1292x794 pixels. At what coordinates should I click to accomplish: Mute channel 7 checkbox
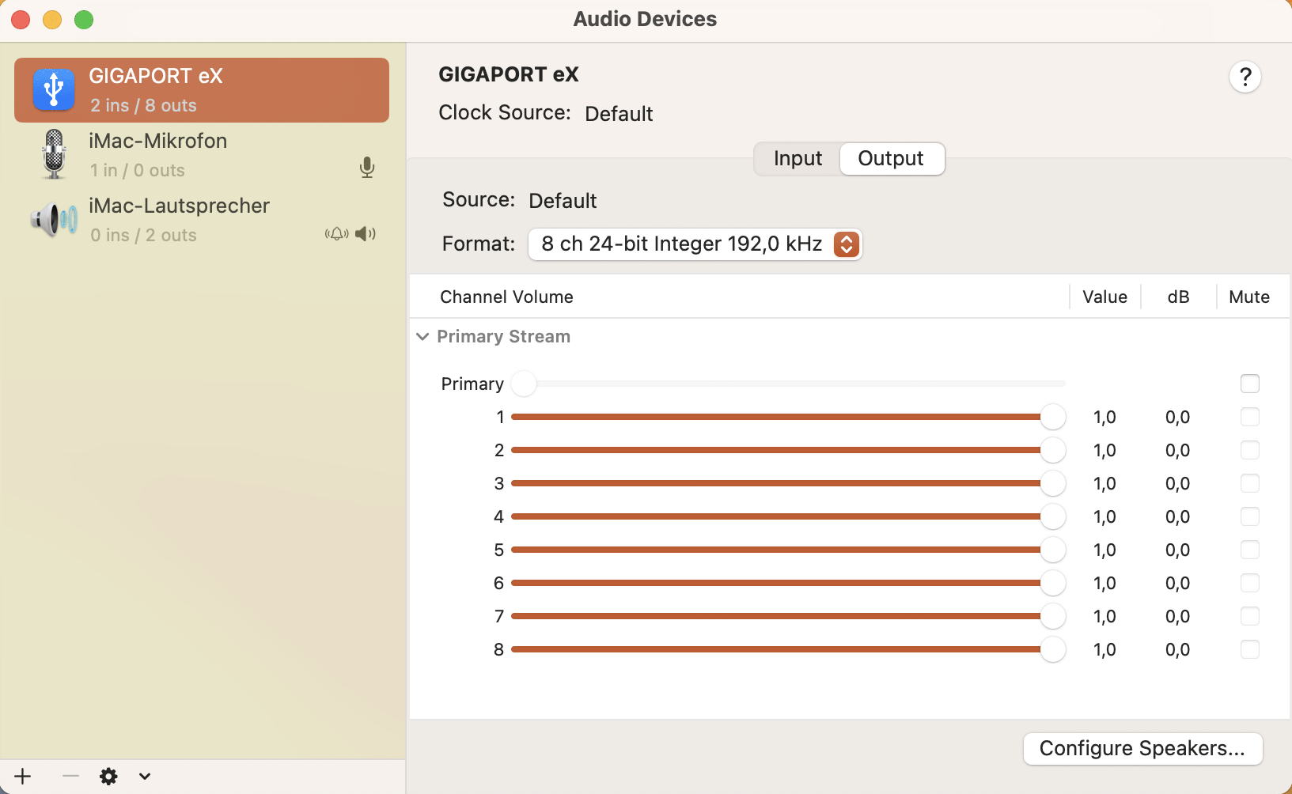point(1250,616)
